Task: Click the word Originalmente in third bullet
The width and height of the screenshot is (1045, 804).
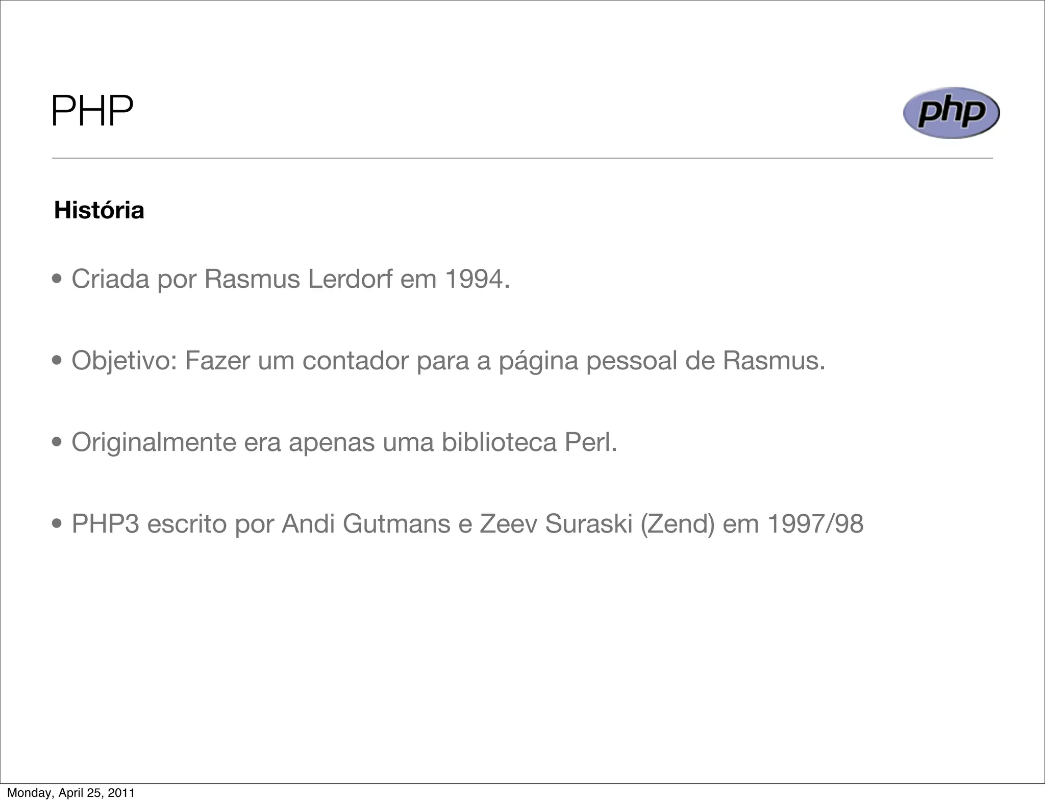Action: (154, 442)
